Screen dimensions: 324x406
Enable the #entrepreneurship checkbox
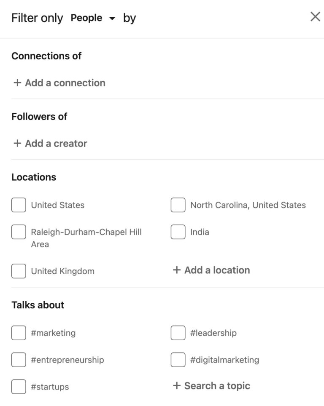tap(19, 360)
